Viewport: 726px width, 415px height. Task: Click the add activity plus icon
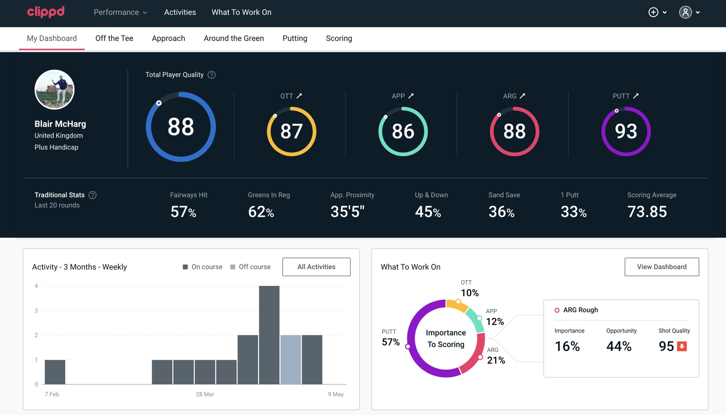pos(654,13)
